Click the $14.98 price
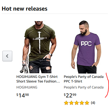The width and height of the screenshot is (109, 108). 23,95
